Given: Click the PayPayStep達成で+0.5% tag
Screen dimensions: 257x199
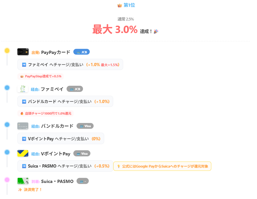Looking at the screenshot, I should point(41,76).
